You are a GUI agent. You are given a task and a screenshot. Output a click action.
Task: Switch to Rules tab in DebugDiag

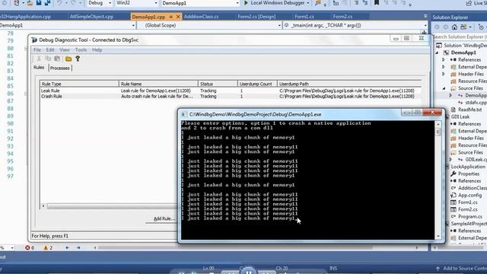click(39, 68)
